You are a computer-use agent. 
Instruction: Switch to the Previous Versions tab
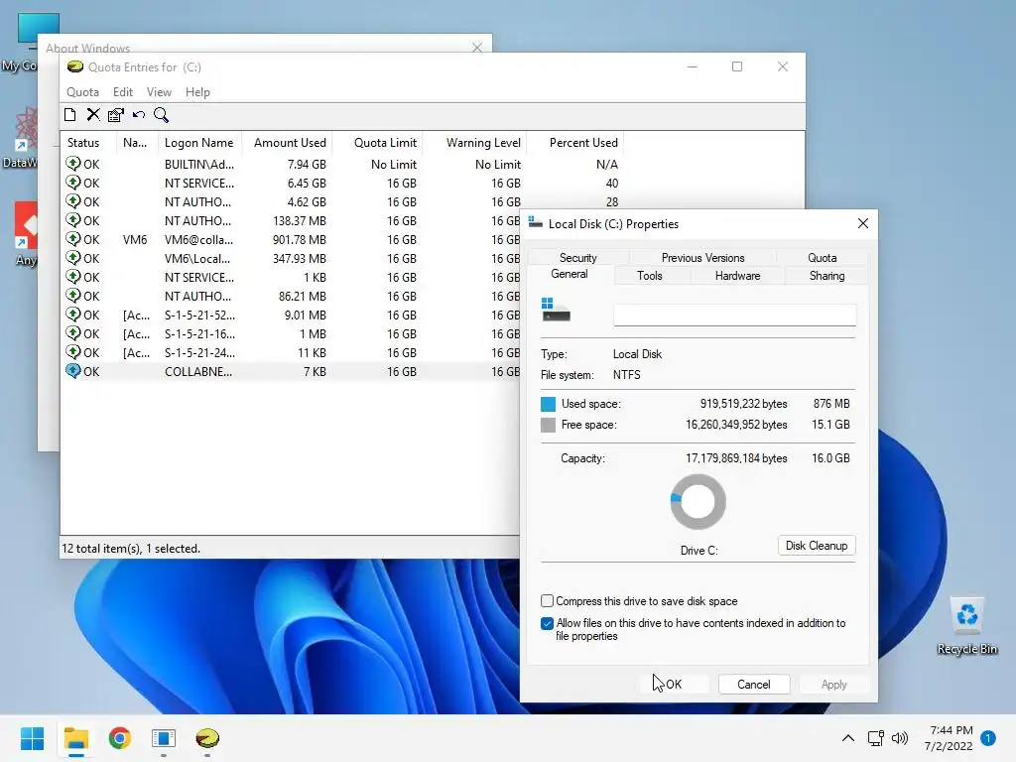click(x=703, y=257)
